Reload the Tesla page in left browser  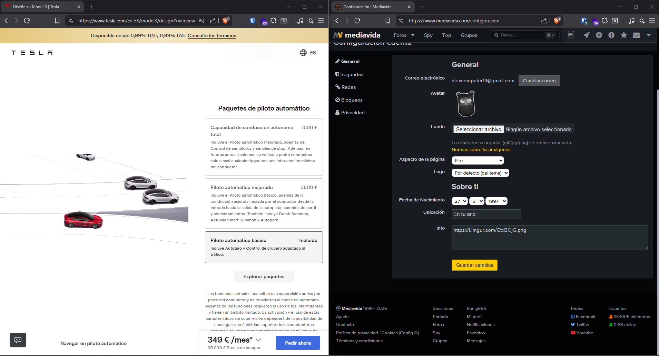point(27,21)
